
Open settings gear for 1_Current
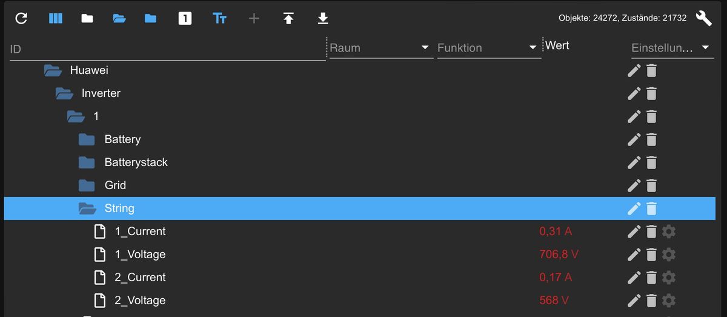[669, 231]
